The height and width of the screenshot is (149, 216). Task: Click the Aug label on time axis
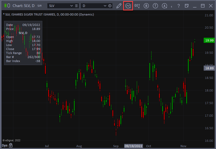click(79, 146)
